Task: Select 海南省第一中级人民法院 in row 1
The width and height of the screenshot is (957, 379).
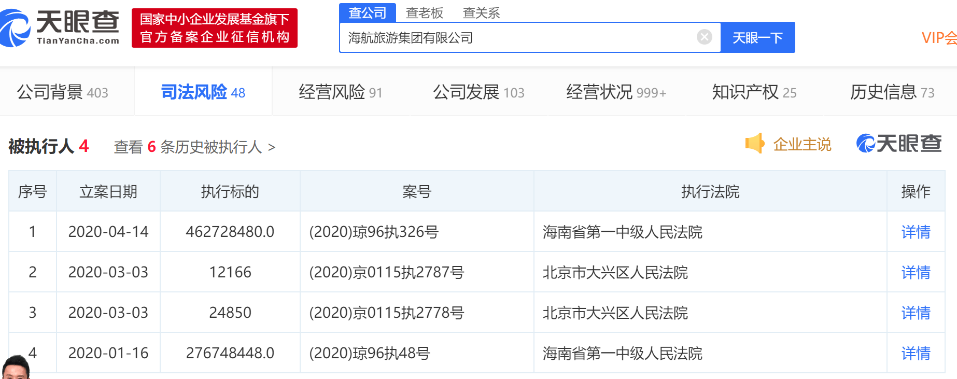Action: (x=622, y=232)
